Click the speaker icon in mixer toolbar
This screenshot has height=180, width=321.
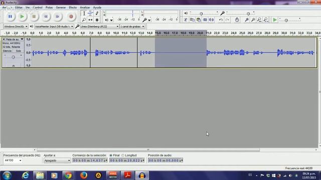pyautogui.click(x=186, y=13)
